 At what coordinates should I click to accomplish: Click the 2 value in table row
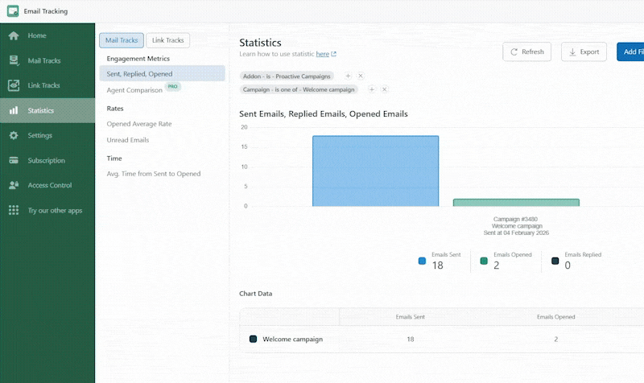555,339
